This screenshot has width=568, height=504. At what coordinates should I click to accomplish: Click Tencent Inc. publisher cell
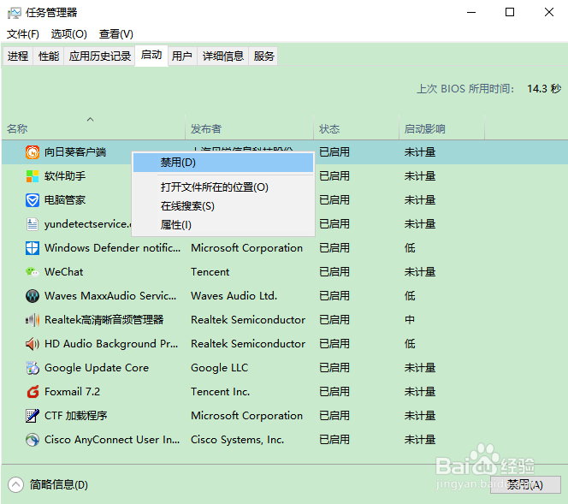coord(220,392)
